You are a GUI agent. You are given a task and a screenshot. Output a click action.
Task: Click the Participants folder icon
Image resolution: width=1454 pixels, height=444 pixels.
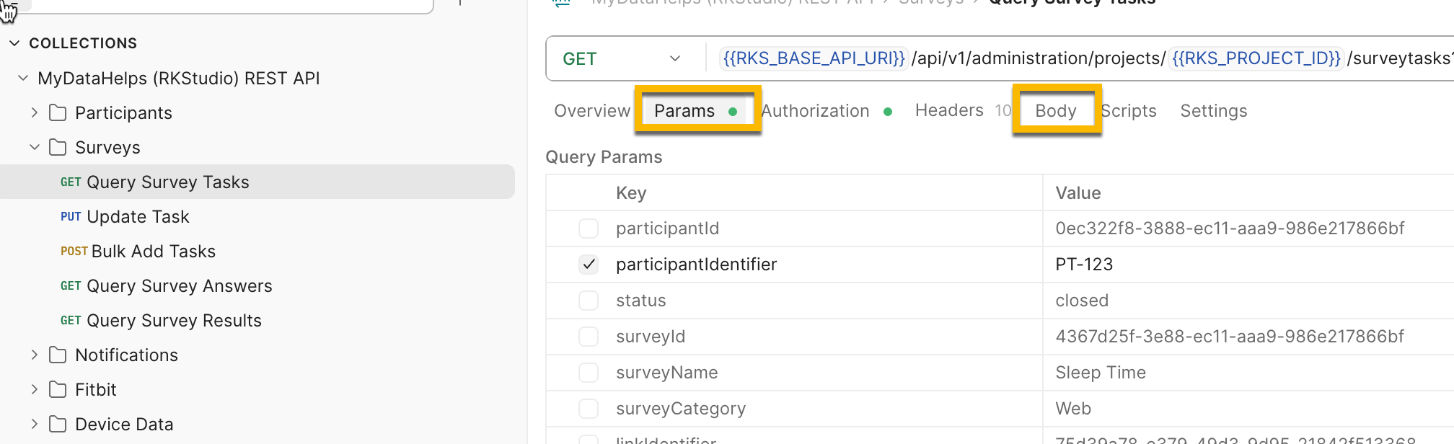58,112
